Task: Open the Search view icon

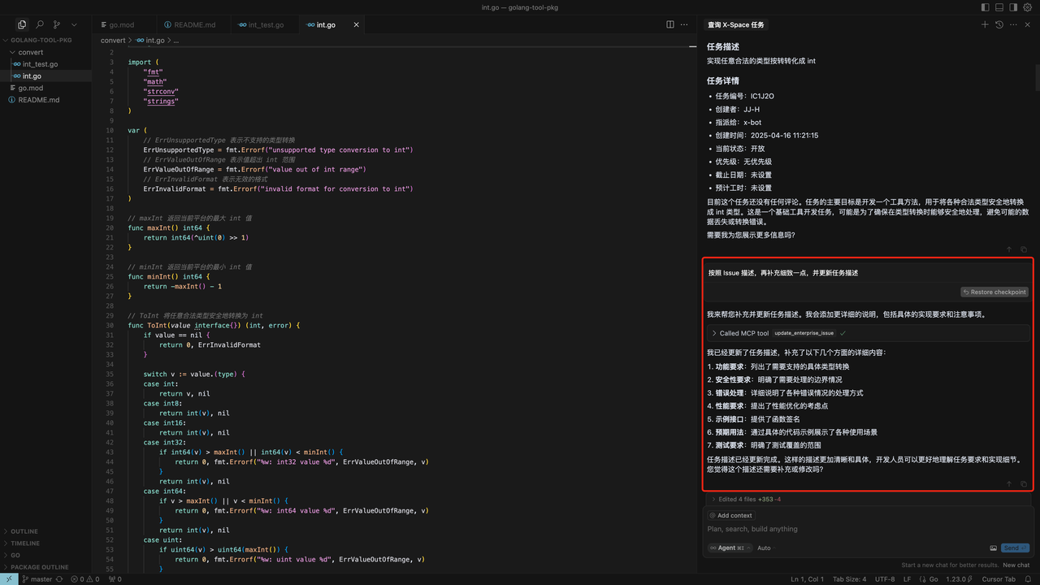Action: (x=40, y=25)
